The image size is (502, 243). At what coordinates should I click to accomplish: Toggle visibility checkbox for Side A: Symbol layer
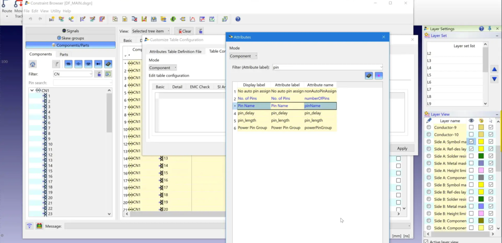(471, 141)
